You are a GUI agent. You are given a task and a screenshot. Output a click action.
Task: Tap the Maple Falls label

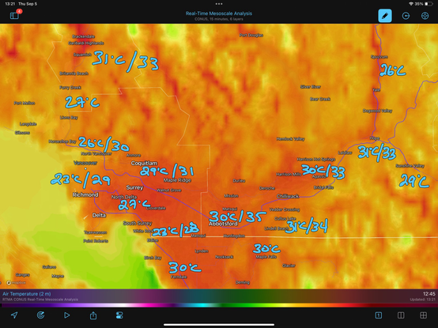point(266,257)
